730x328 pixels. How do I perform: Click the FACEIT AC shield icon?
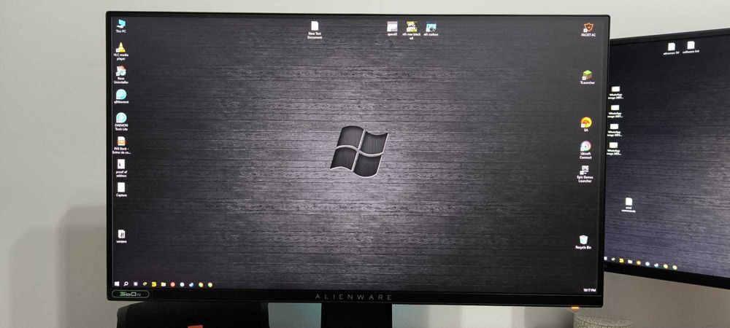(x=588, y=30)
